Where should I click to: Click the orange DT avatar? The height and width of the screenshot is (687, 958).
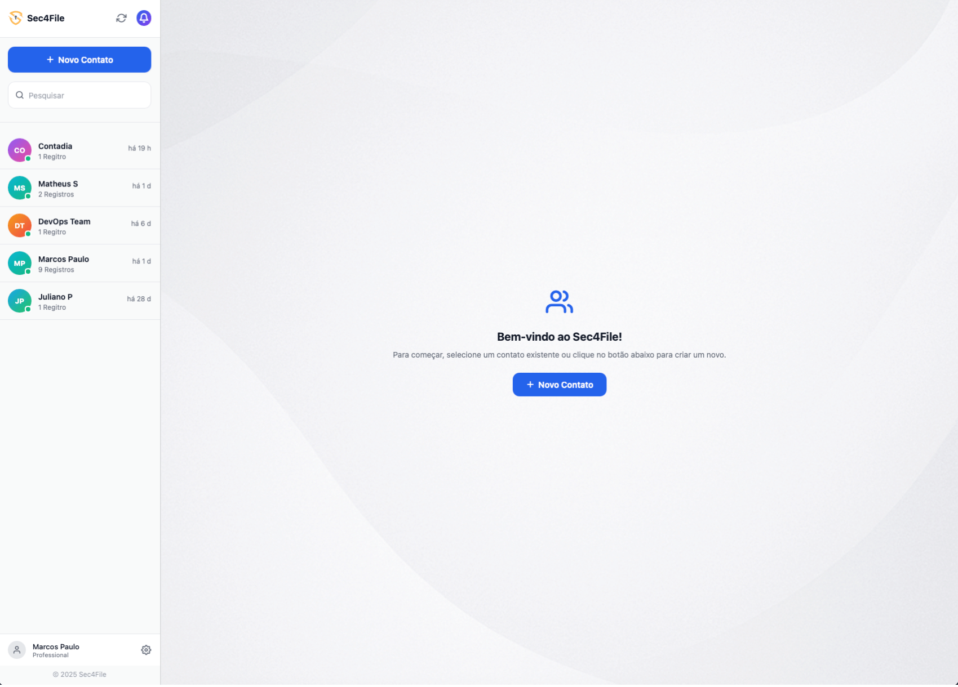click(x=20, y=226)
